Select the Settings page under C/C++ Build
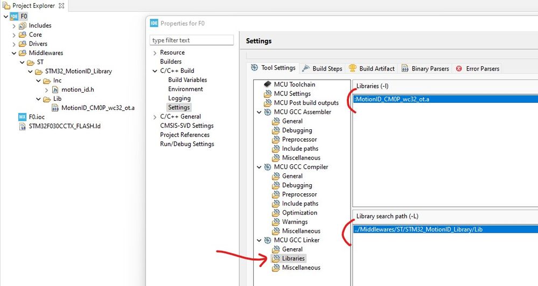The width and height of the screenshot is (538, 286). coord(179,108)
